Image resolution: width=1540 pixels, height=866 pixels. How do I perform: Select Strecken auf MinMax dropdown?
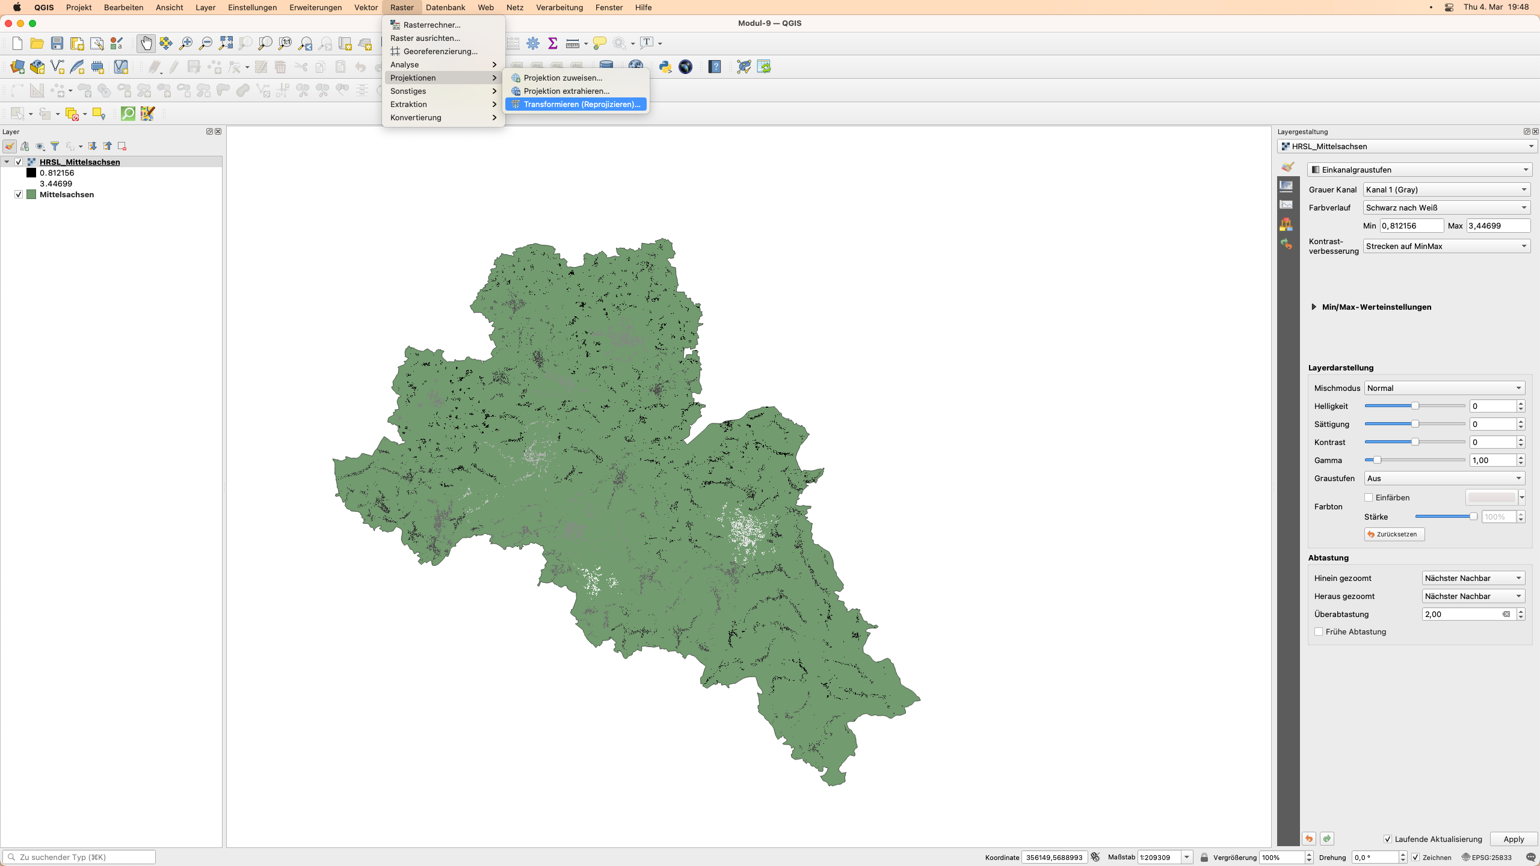pyautogui.click(x=1443, y=245)
